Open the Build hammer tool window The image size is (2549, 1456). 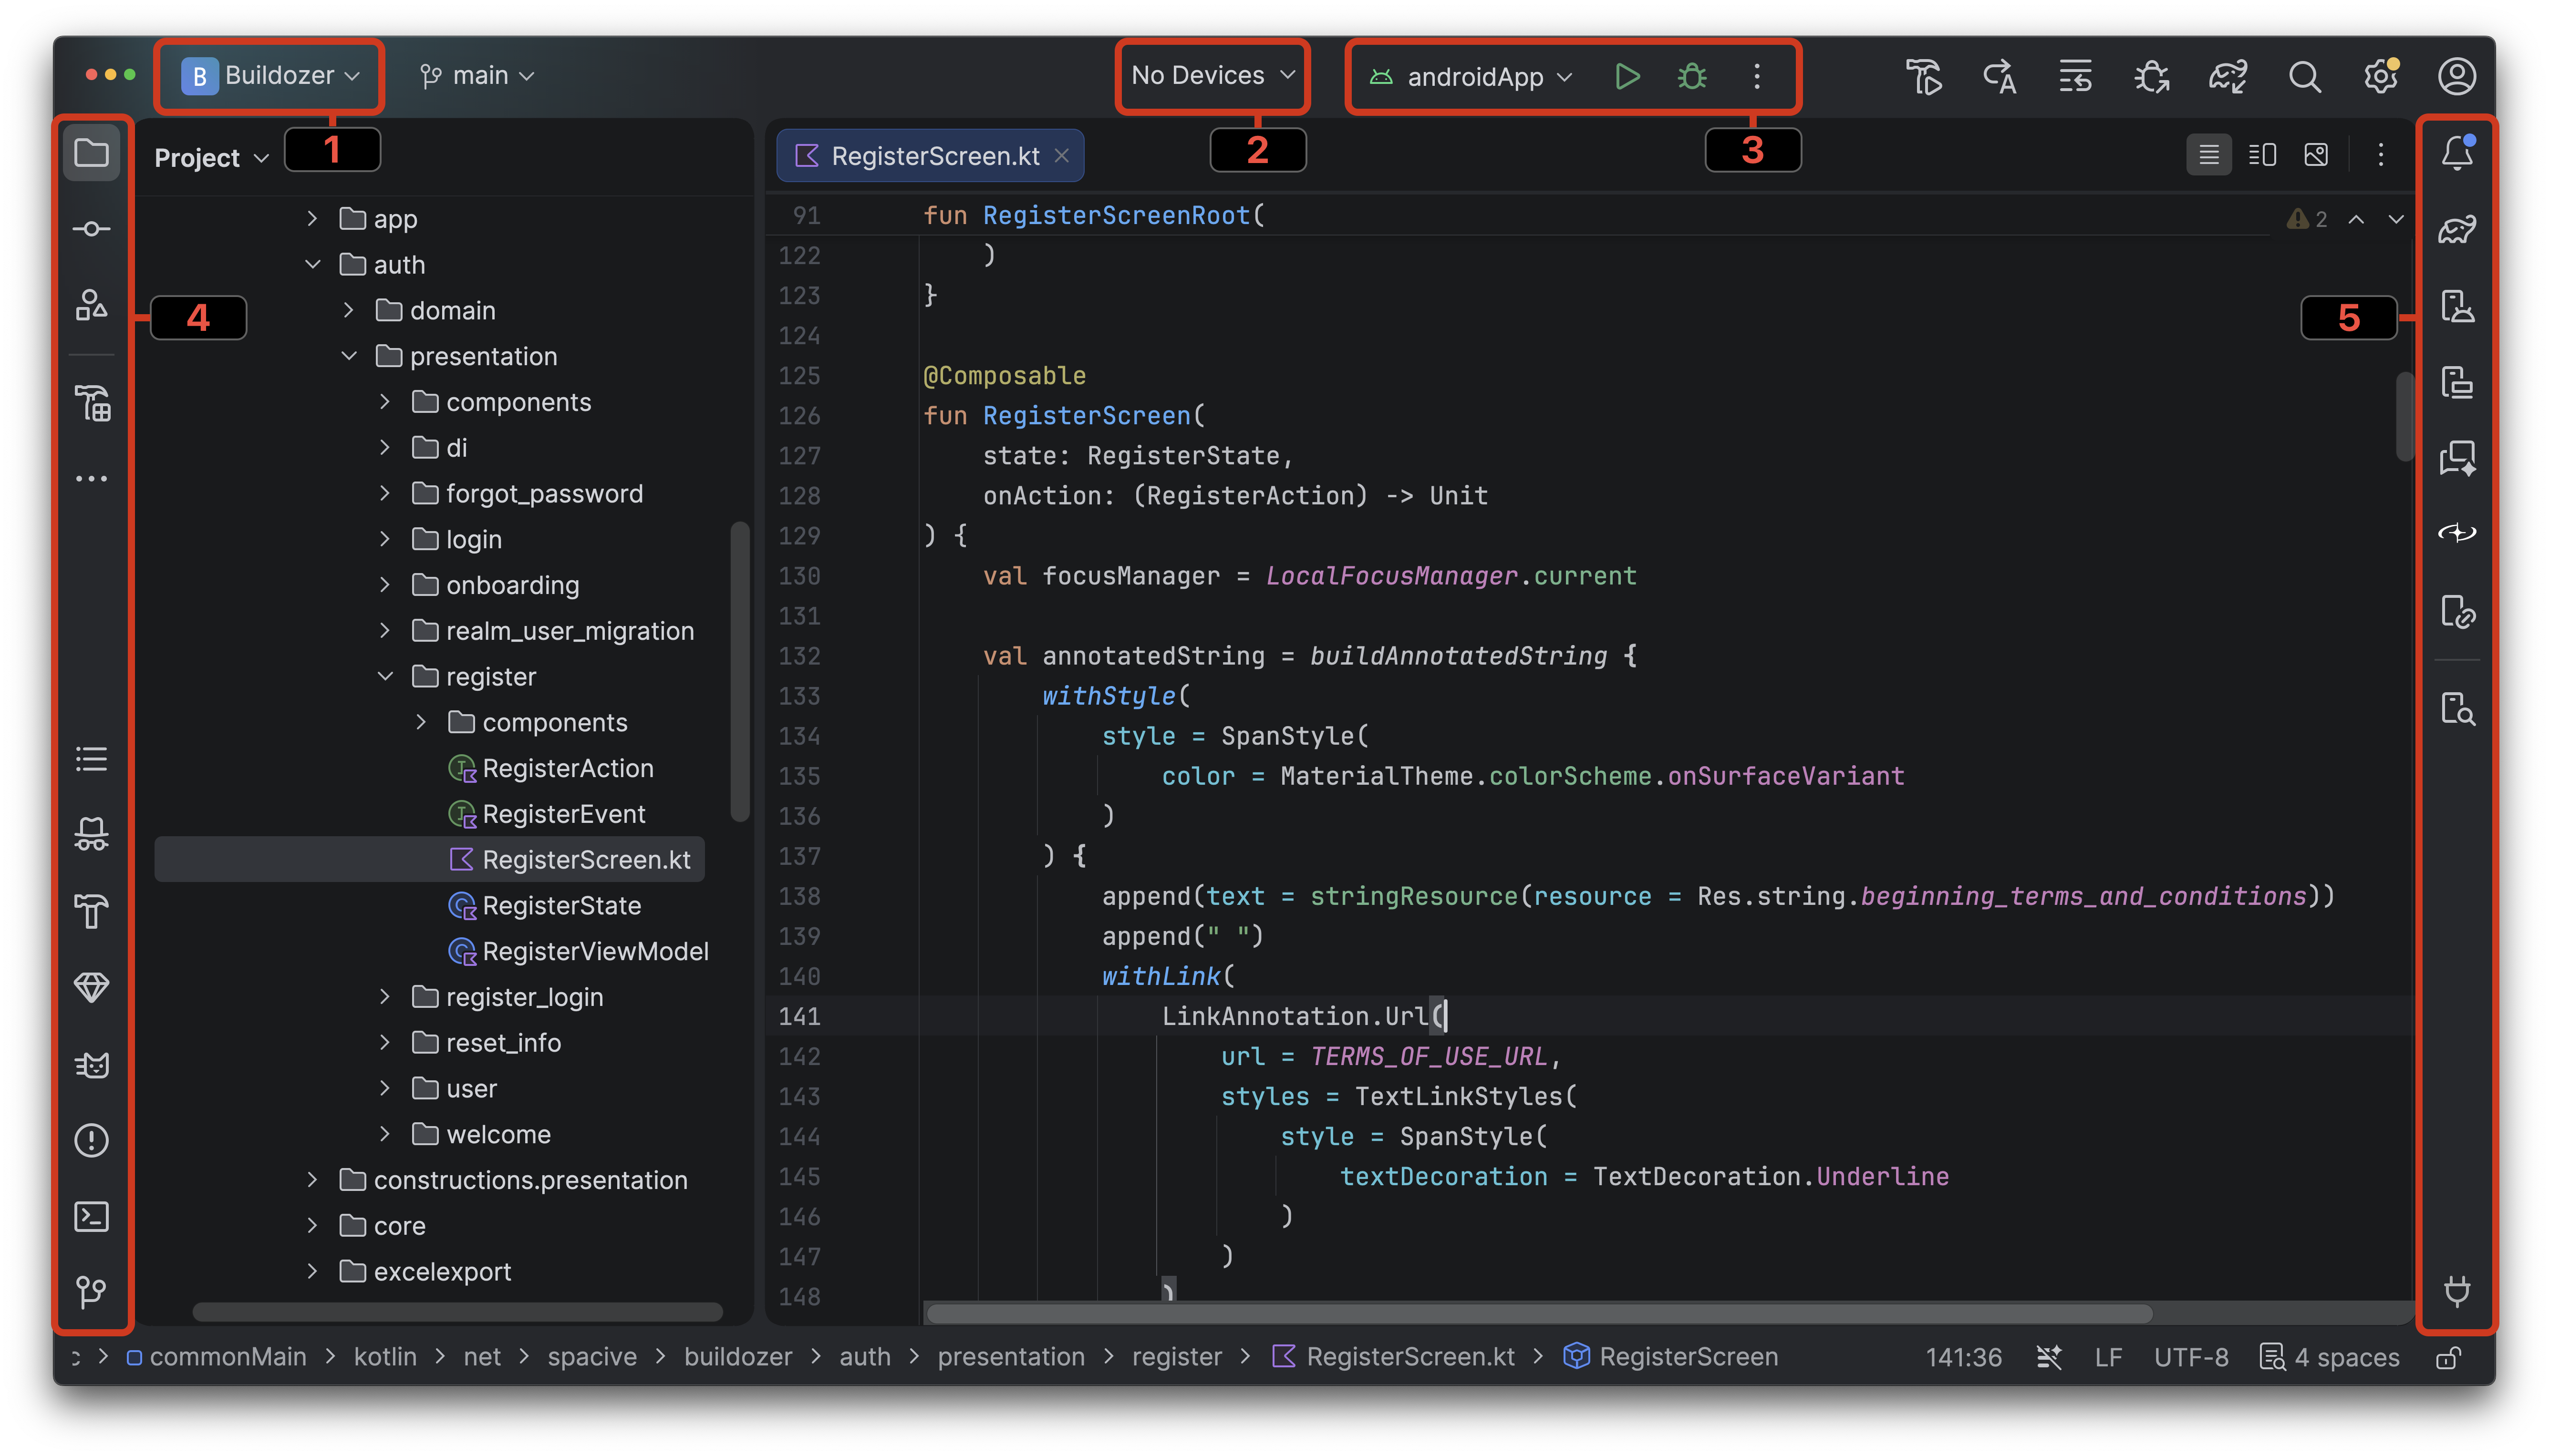[91, 911]
